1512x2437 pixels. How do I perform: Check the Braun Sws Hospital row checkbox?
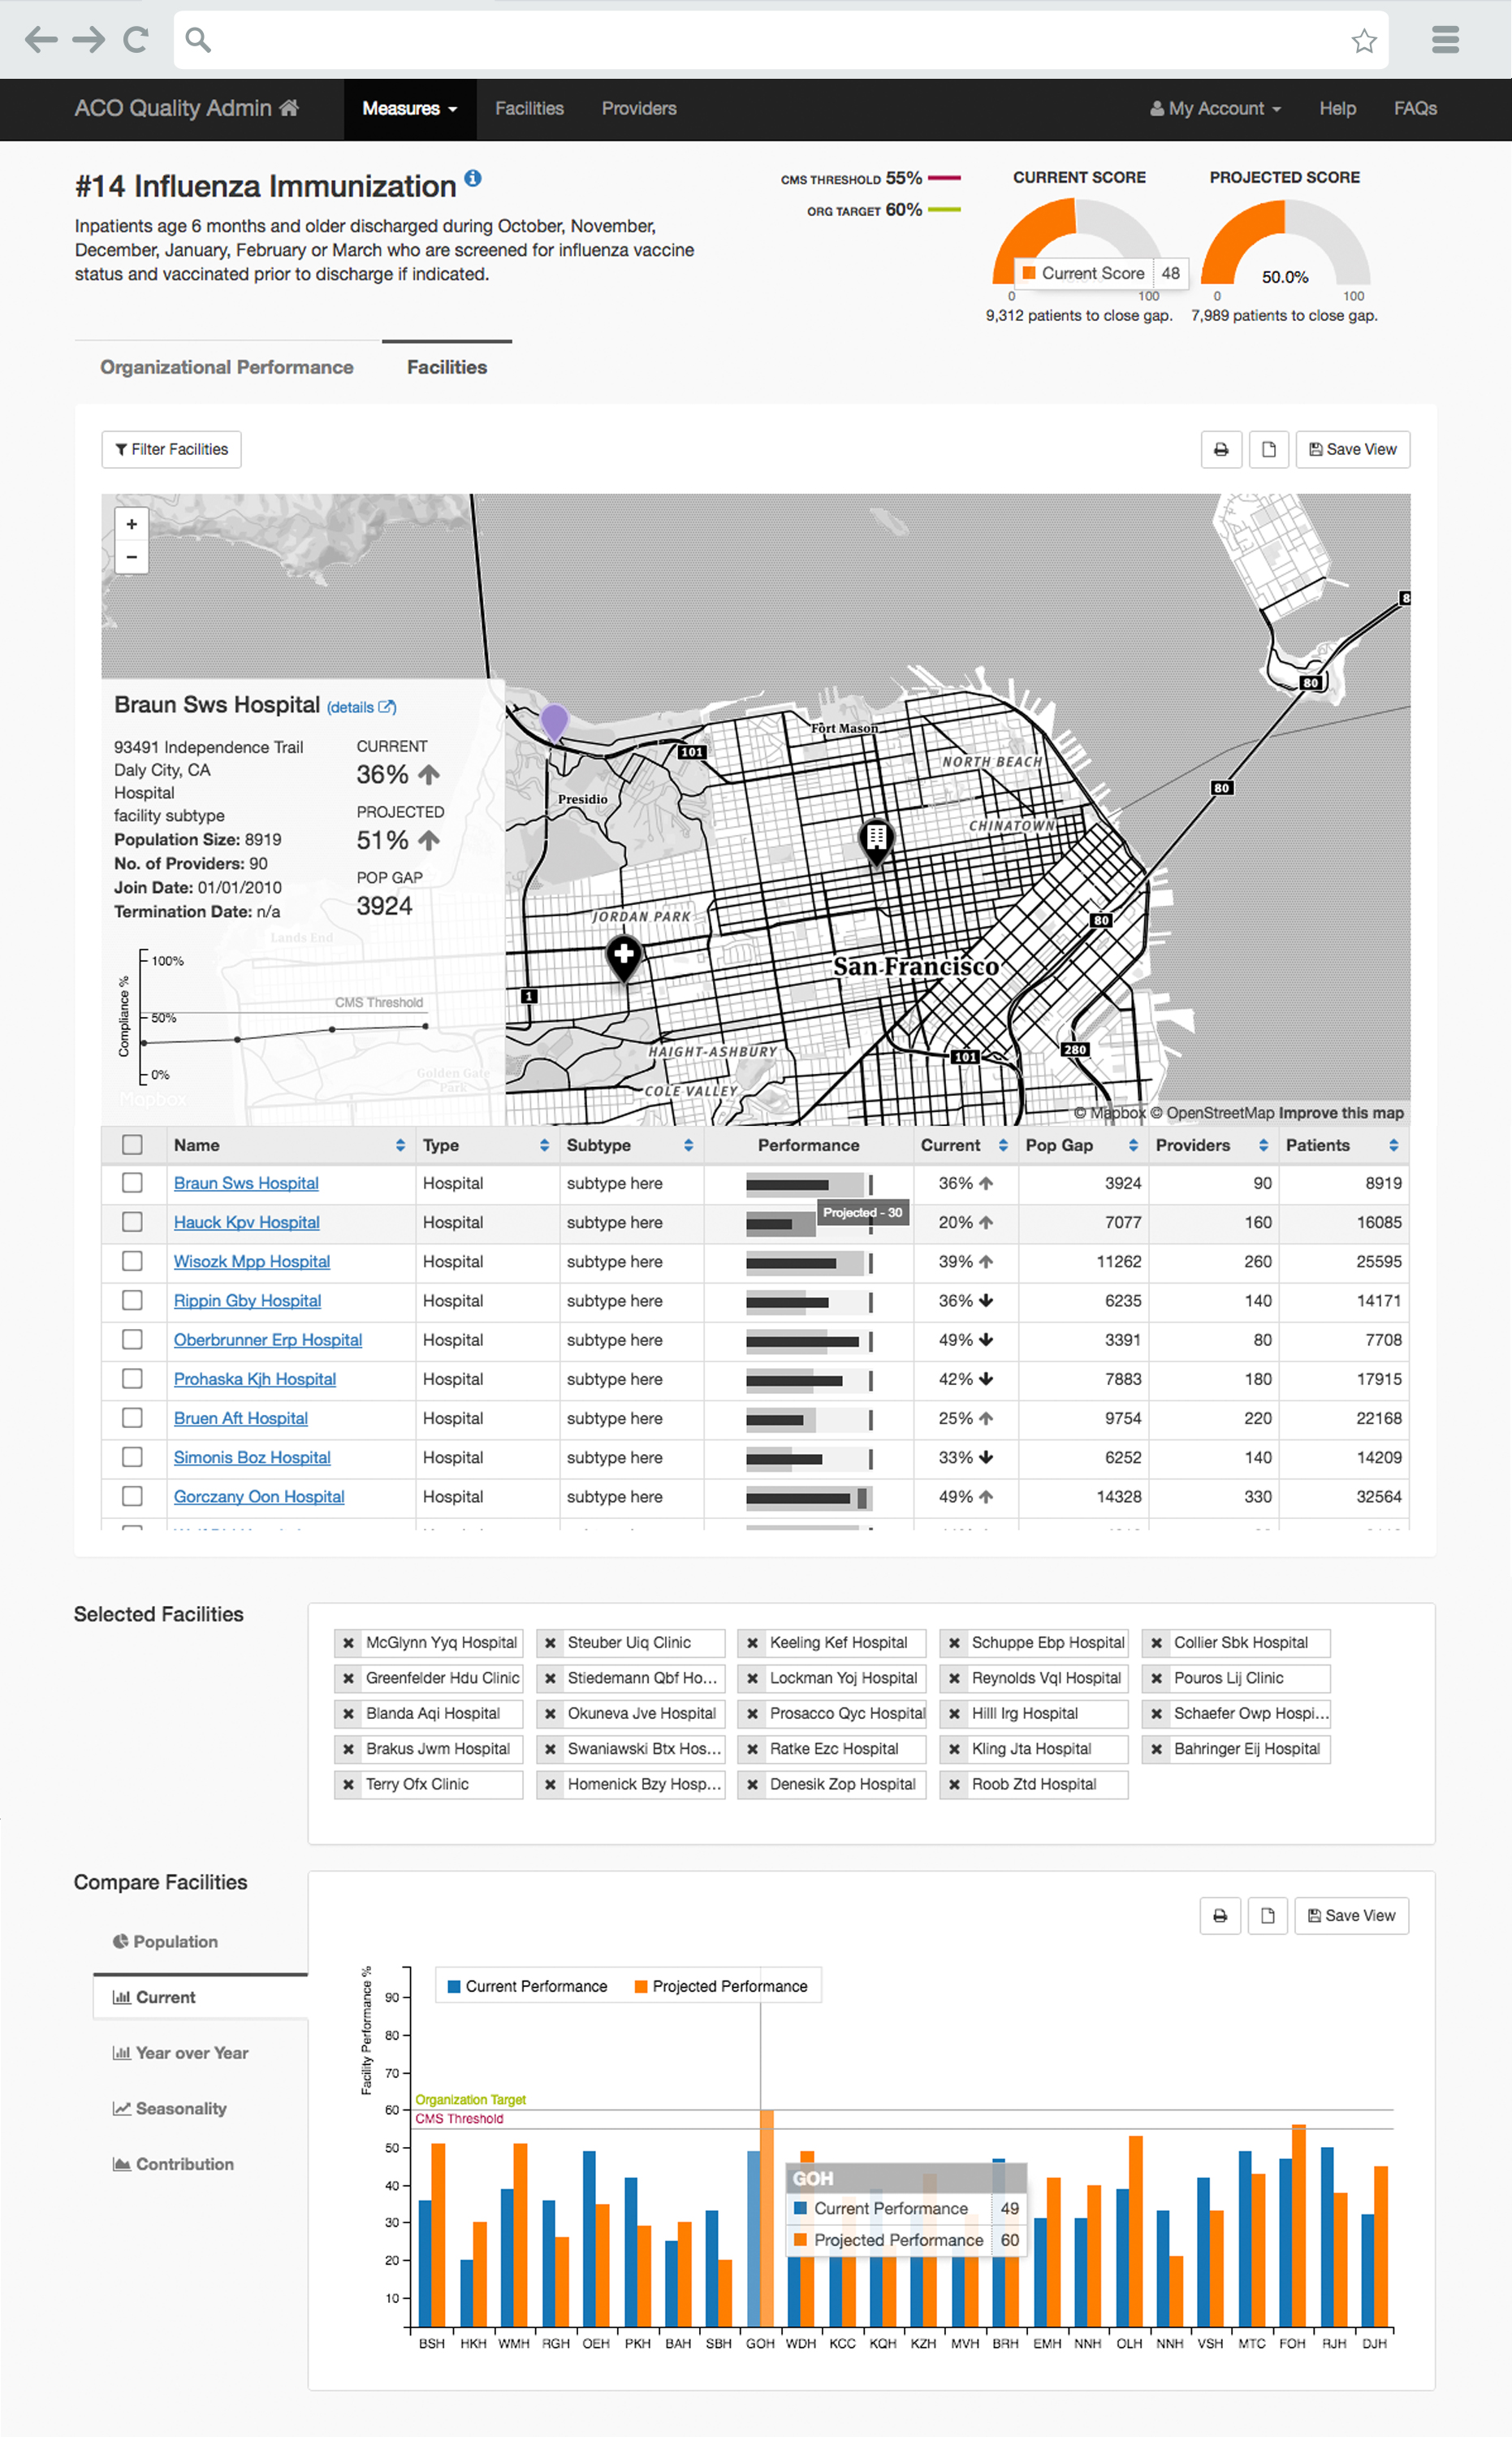132,1183
